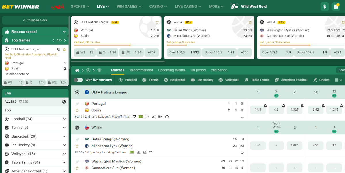The height and width of the screenshot is (173, 345).
Task: Filter by Cricket sport
Action: (x=321, y=80)
